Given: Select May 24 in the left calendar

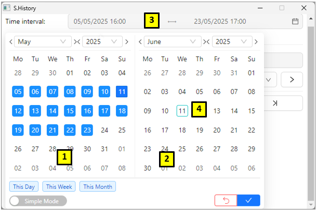Looking at the screenshot, I should pos(104,130).
